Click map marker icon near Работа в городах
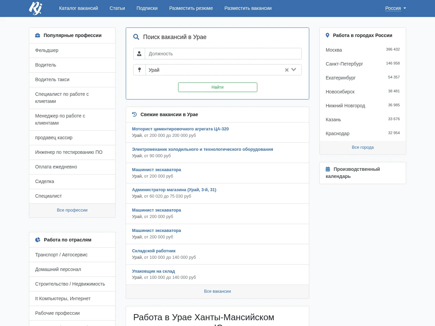This screenshot has width=435, height=326. pos(328,35)
